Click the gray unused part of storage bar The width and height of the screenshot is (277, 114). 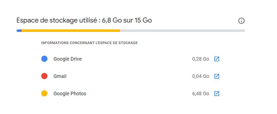[x=183, y=31]
